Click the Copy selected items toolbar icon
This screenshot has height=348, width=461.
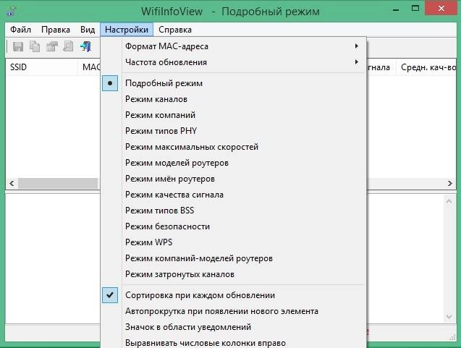pos(35,46)
